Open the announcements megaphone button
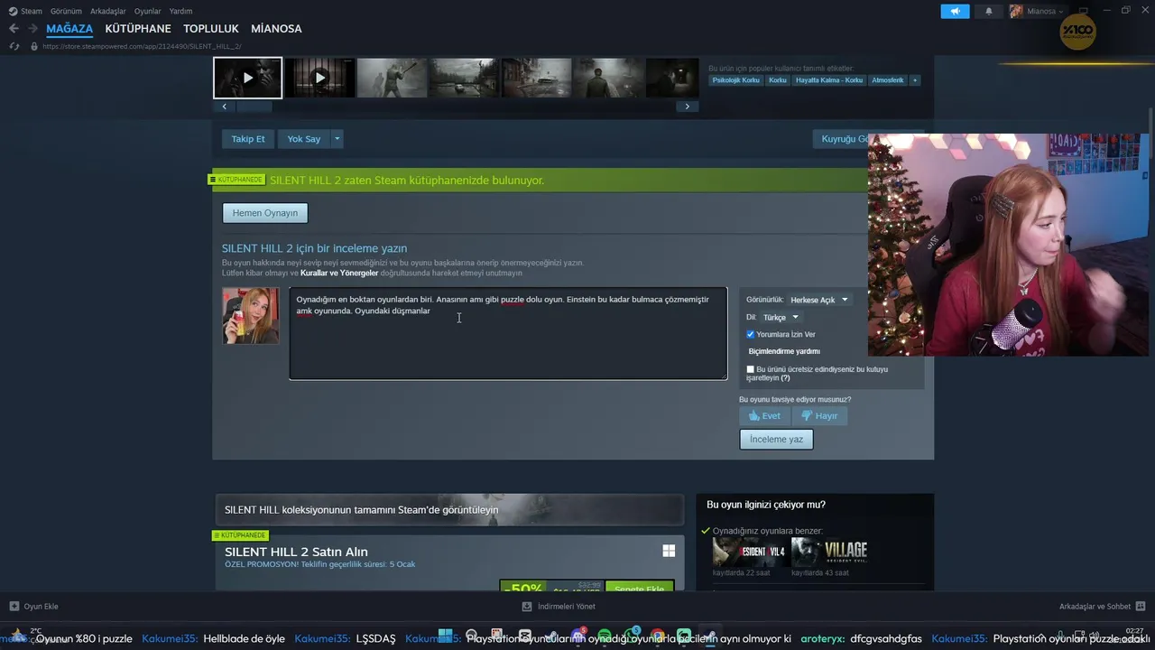The width and height of the screenshot is (1155, 650). pos(955,11)
